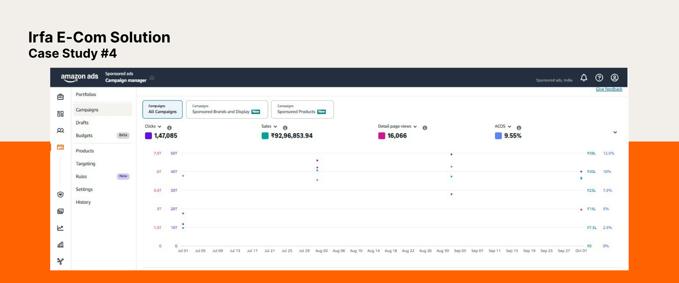This screenshot has height=283, width=679.
Task: Click the portfolio briefcase sidebar icon
Action: point(60,97)
